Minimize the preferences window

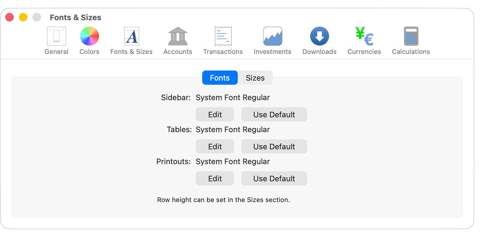[x=23, y=17]
